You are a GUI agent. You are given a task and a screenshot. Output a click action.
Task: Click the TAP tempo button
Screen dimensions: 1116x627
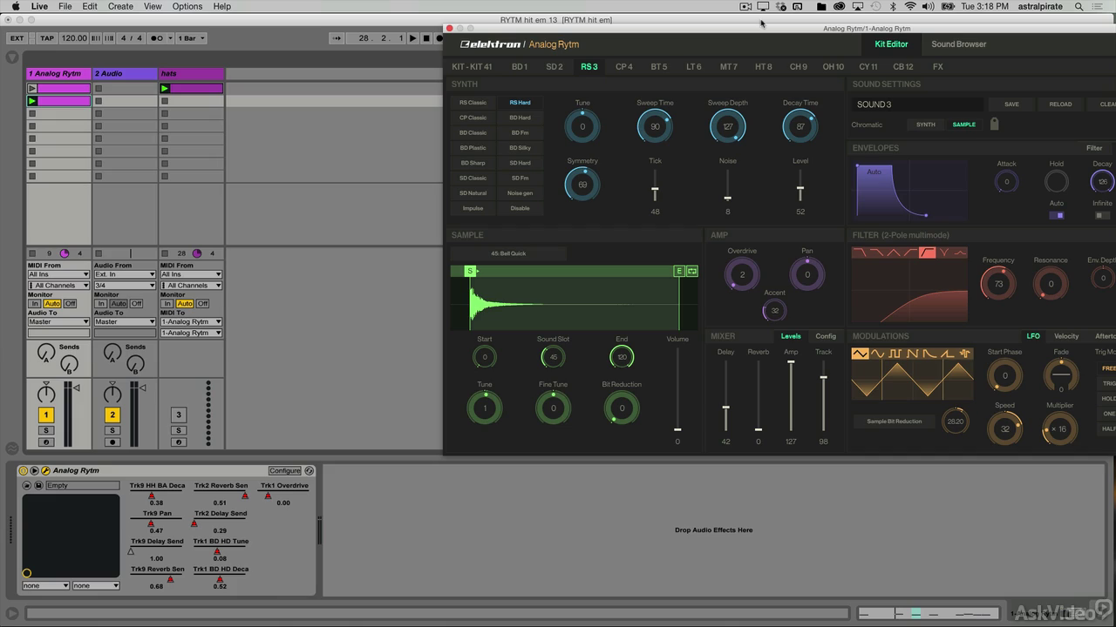(x=47, y=38)
